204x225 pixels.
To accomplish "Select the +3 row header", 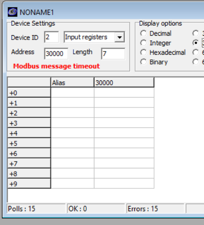I will point(29,123).
